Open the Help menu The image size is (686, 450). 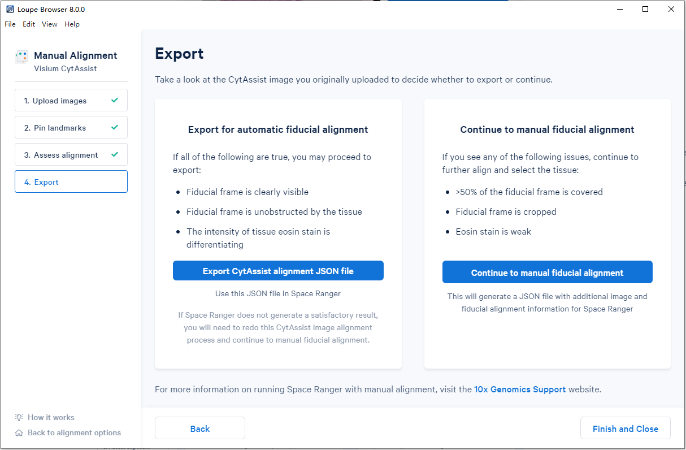[x=72, y=24]
